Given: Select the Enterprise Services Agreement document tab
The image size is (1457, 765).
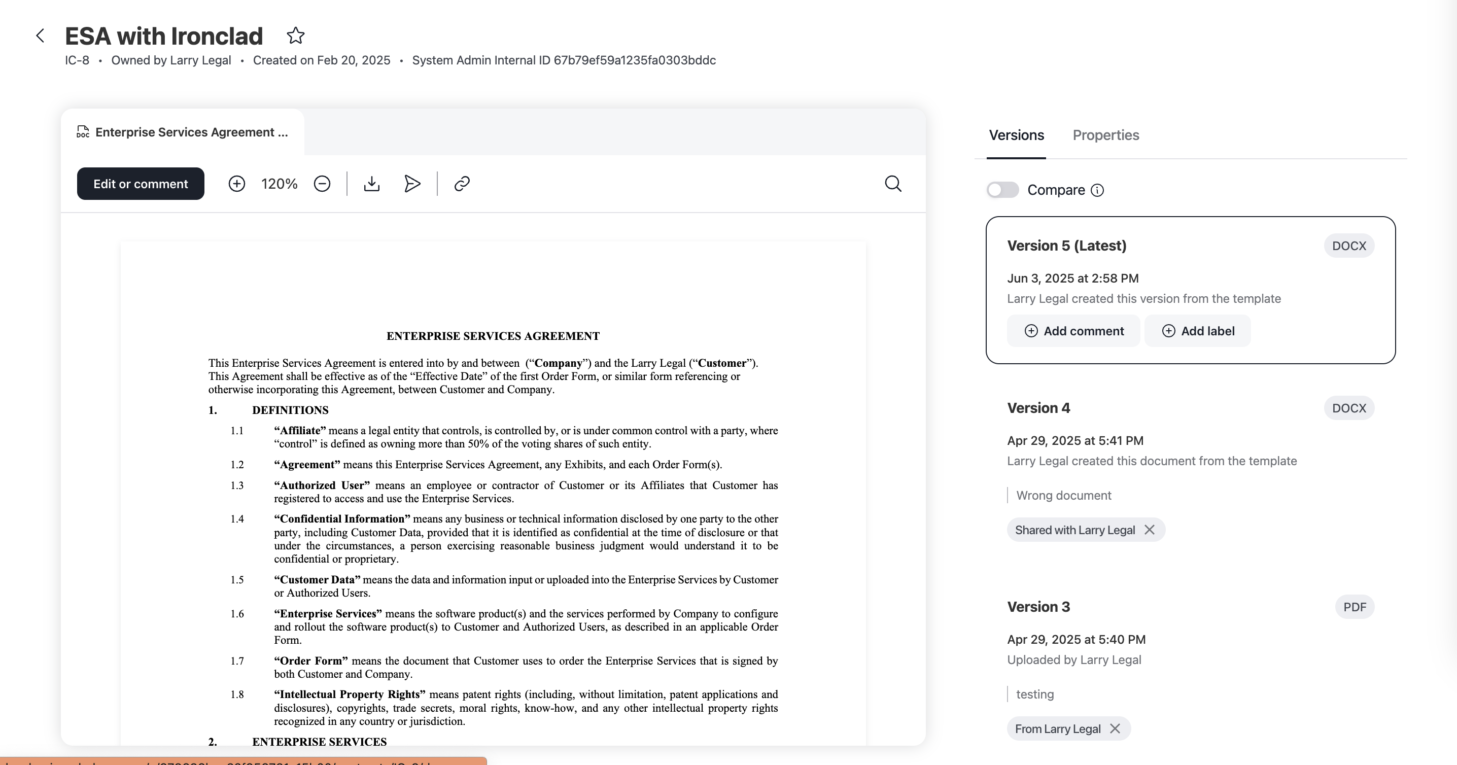Looking at the screenshot, I should point(183,132).
